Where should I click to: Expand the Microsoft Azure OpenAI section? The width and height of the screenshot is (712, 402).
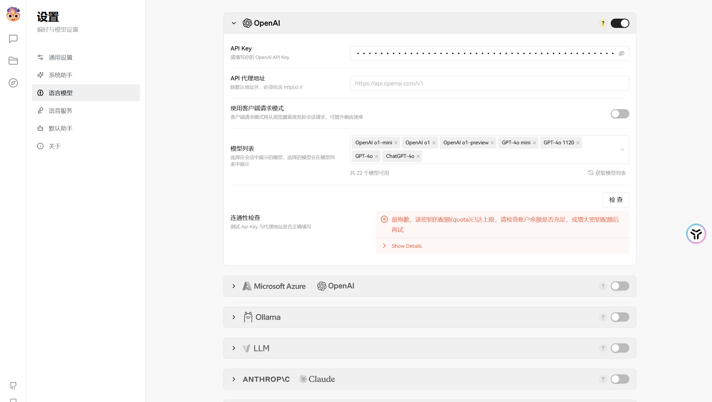point(234,286)
